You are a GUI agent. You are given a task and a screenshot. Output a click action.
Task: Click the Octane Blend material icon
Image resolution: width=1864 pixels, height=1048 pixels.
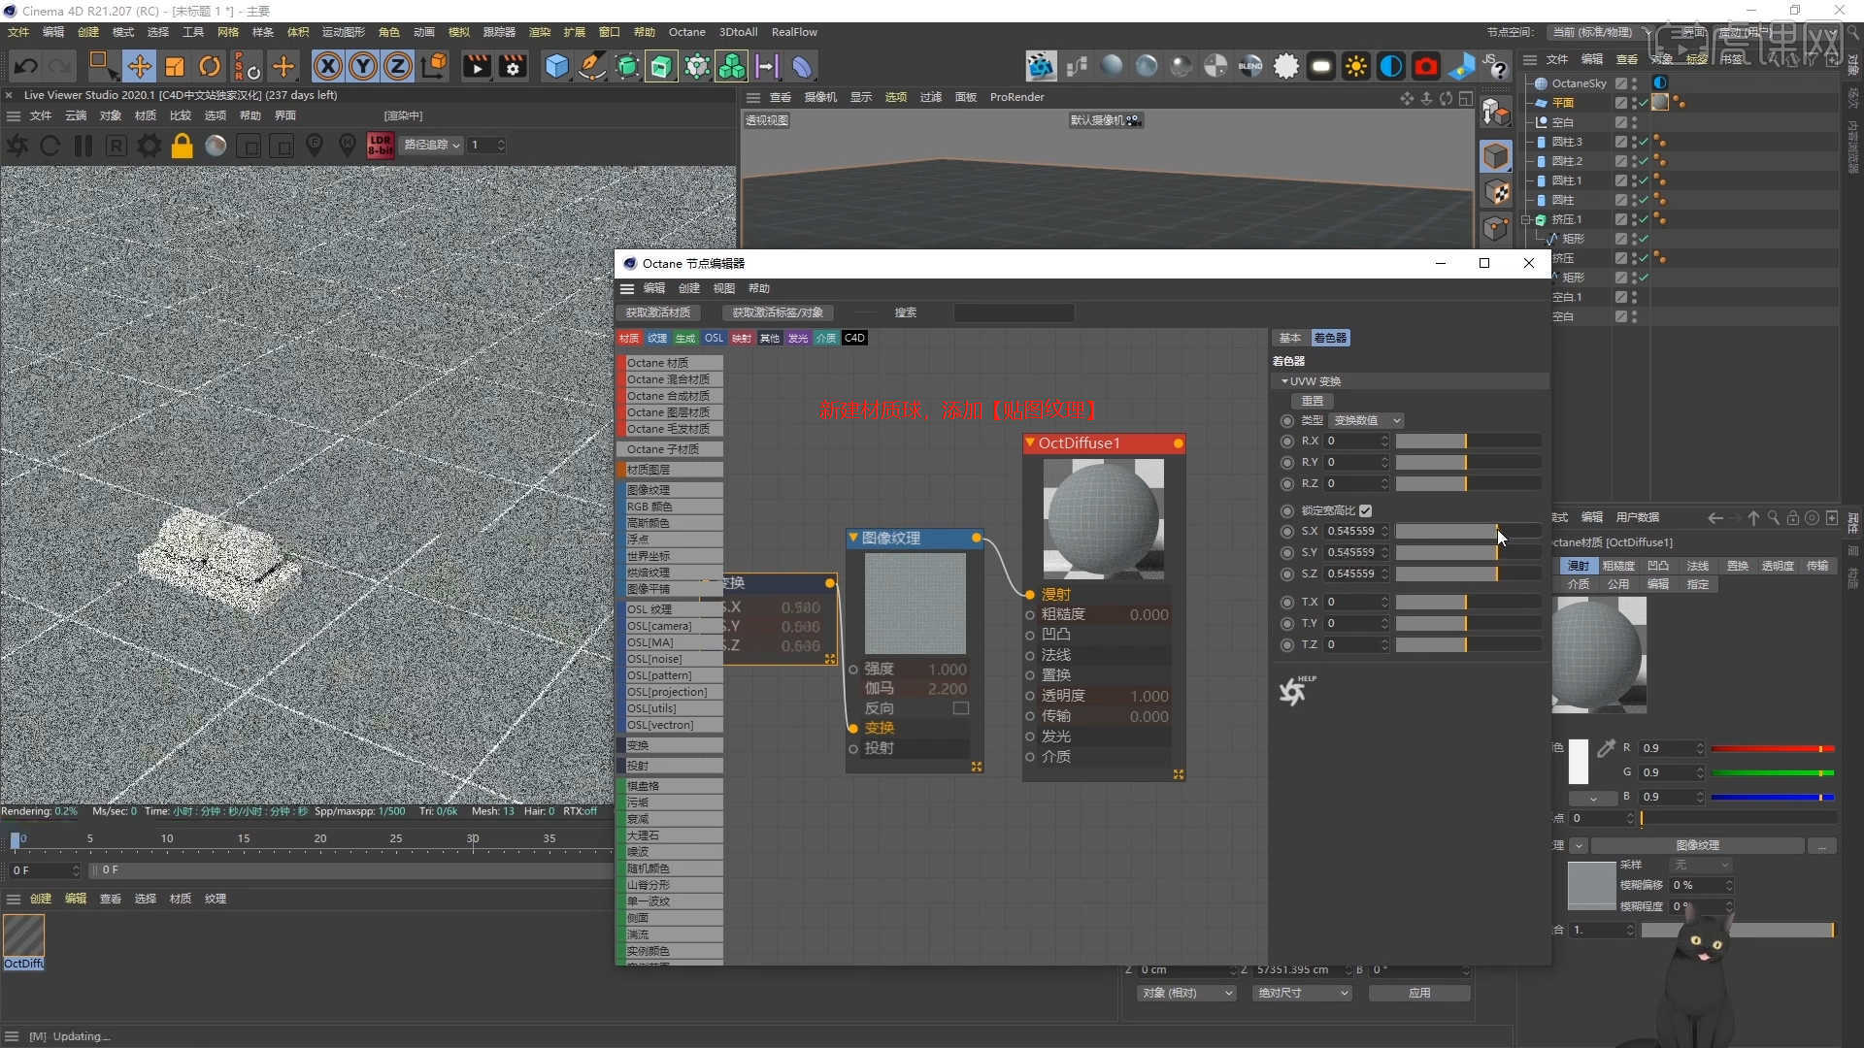(x=1250, y=66)
